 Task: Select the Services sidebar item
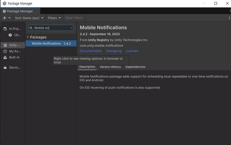pyautogui.click(x=13, y=68)
